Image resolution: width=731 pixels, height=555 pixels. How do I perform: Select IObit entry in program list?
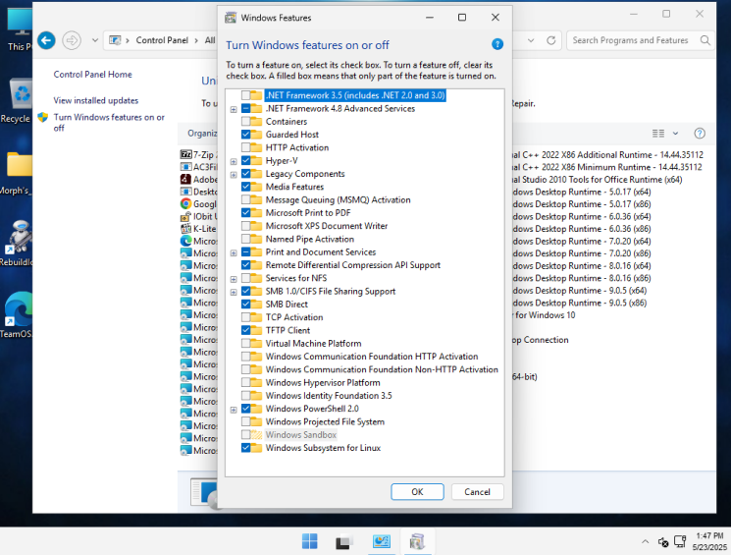point(198,216)
